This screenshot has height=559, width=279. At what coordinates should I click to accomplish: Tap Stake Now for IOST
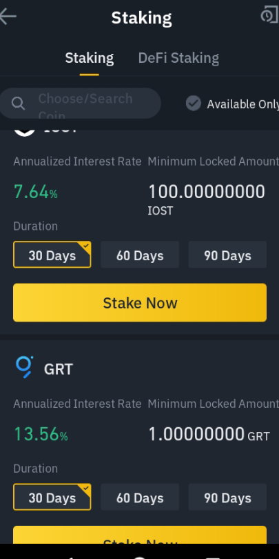click(140, 303)
